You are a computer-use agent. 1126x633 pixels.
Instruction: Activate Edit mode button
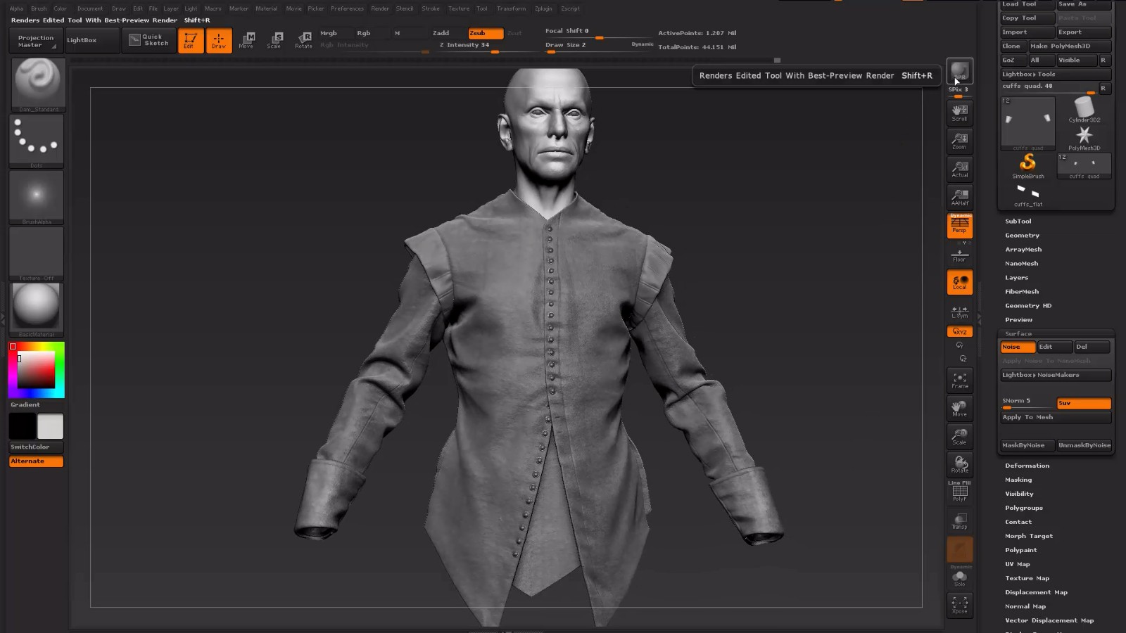190,40
